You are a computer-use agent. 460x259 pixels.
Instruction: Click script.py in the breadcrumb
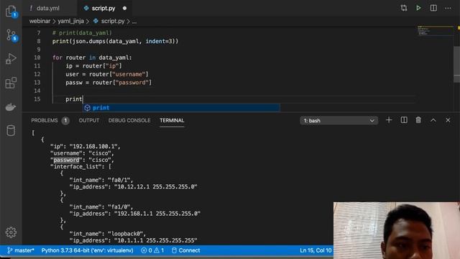click(x=113, y=21)
